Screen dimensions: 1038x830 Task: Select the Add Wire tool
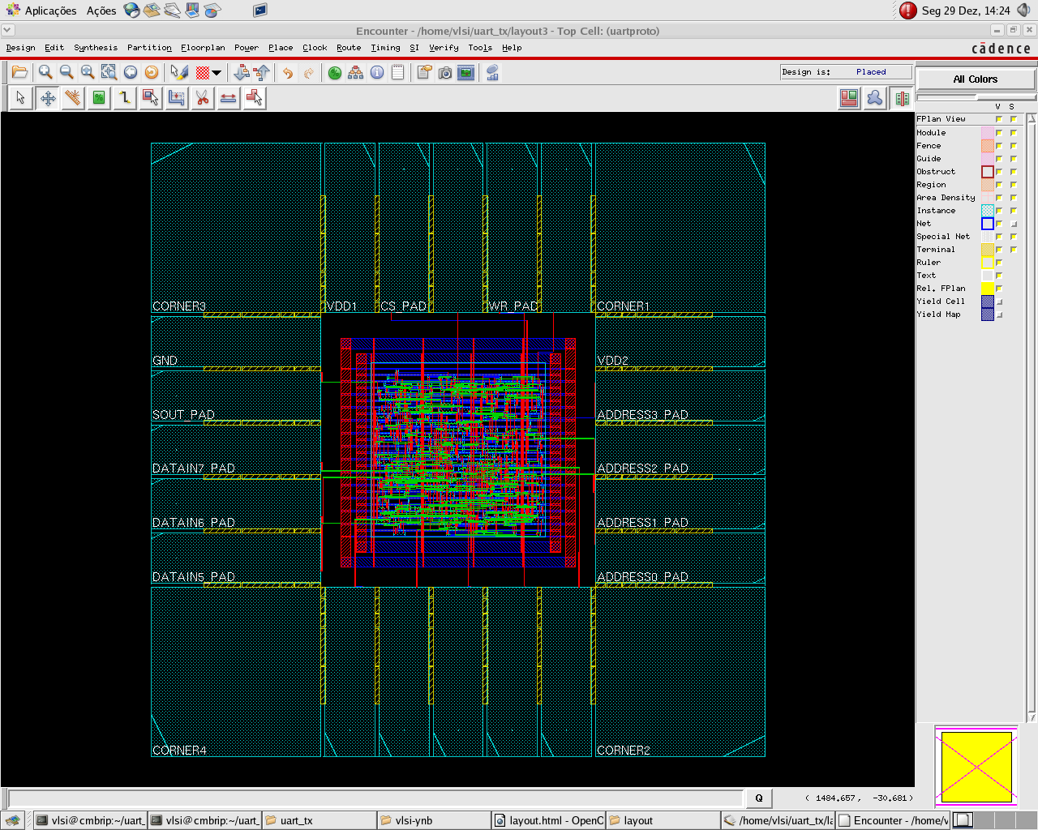(x=125, y=98)
